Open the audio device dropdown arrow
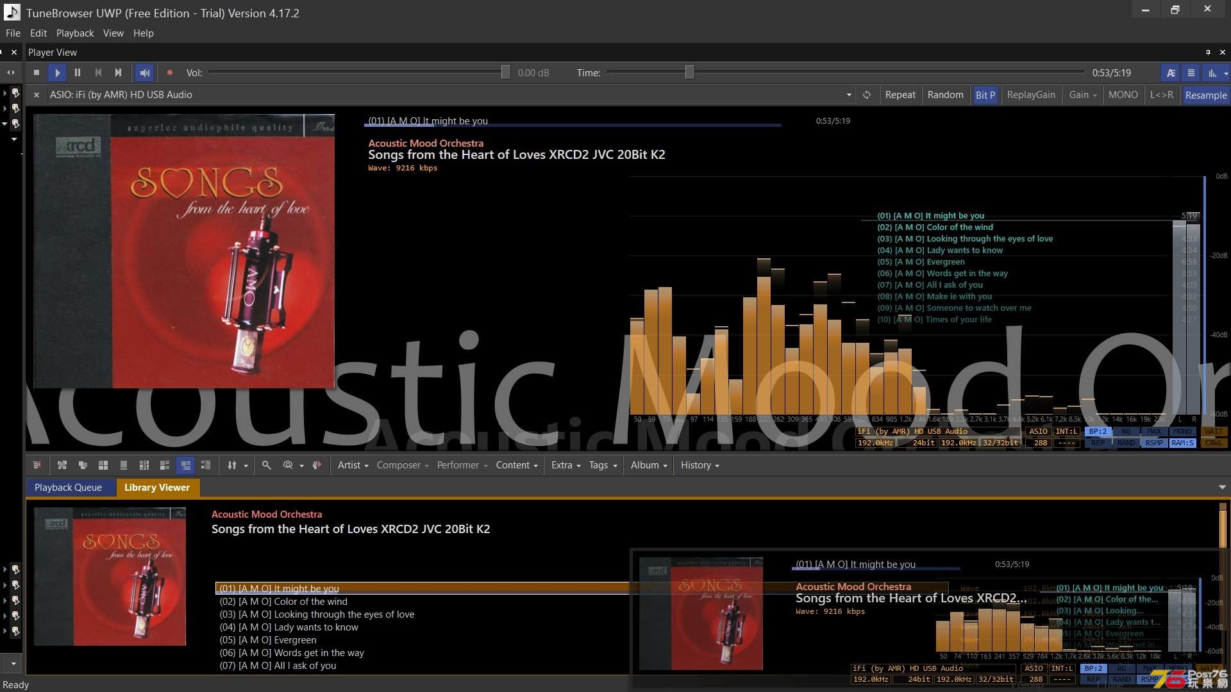 coord(849,95)
